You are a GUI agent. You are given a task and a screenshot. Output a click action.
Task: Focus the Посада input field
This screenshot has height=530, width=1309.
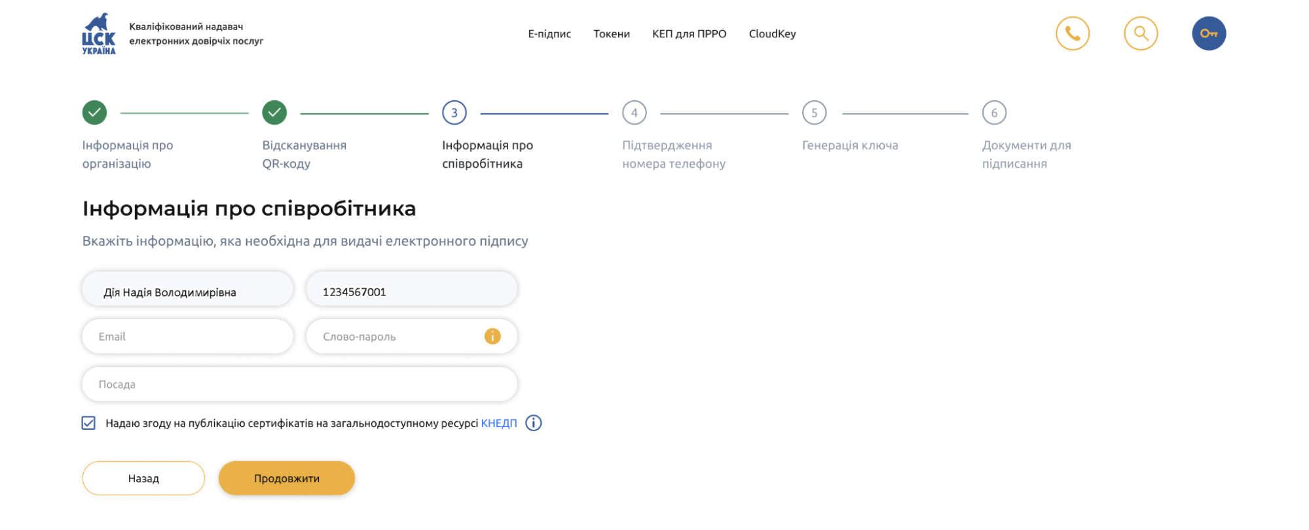(300, 384)
